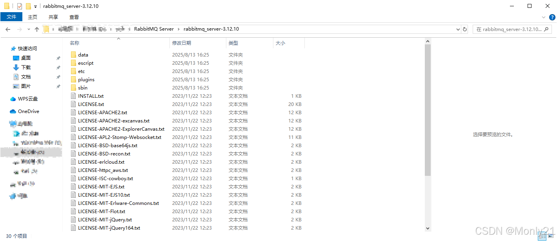Viewport: 557px width, 241px height.
Task: Click rabbitmq_server-3.12.10 in the breadcrumb path
Action: [x=211, y=29]
